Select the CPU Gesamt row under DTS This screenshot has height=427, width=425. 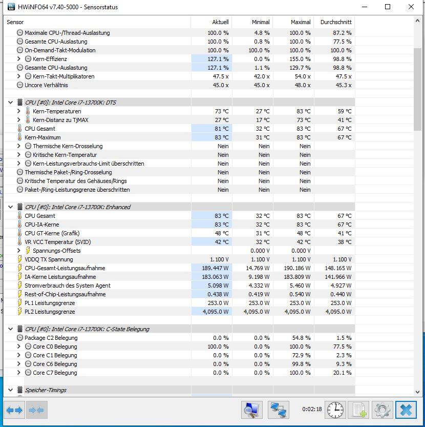(179, 129)
